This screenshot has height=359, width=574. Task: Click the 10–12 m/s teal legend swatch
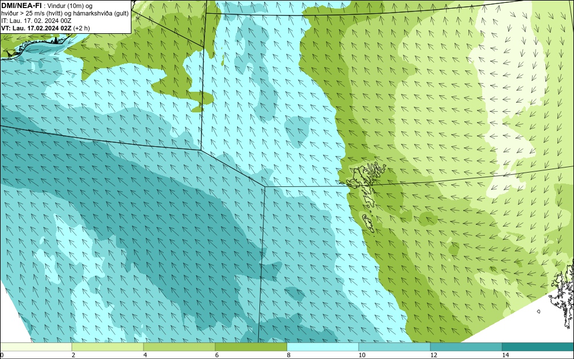[395, 346]
